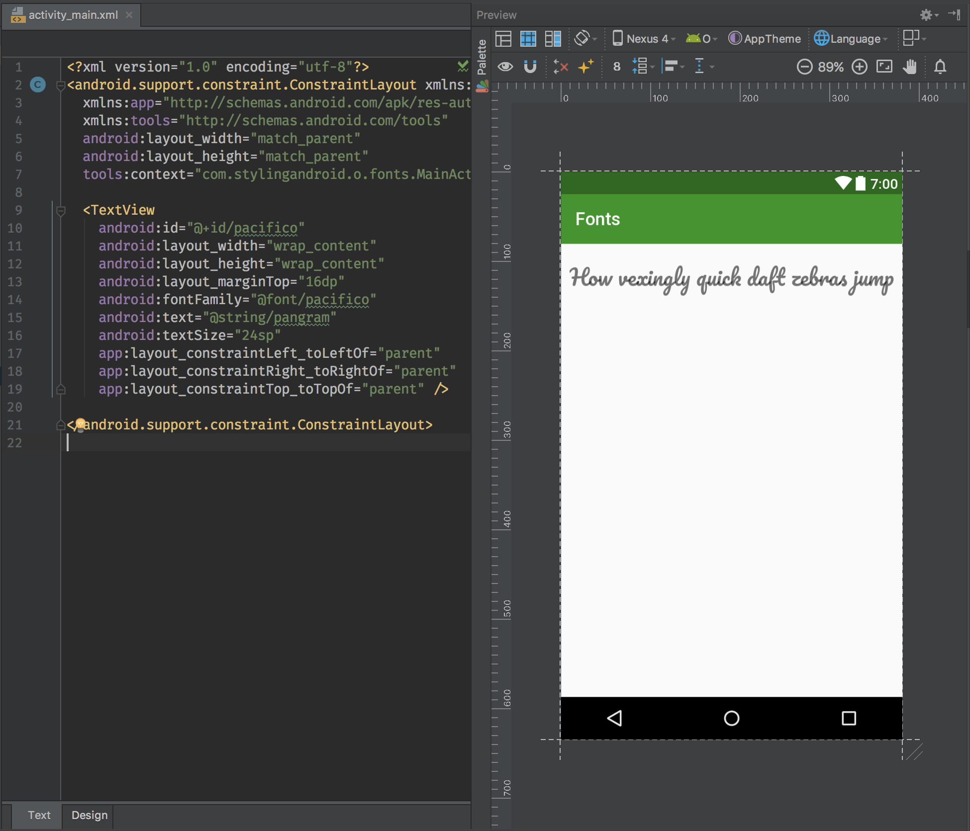Open the layout variants dropdown
Screen dimensions: 970x831
click(914, 38)
